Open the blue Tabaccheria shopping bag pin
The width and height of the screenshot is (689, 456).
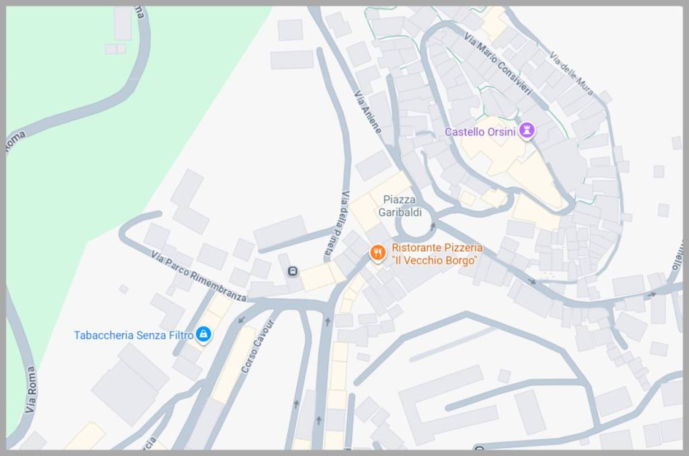(203, 334)
